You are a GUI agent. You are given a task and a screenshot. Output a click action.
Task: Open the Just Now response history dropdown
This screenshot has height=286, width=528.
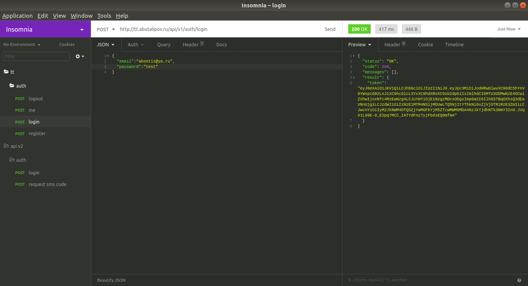tap(509, 29)
